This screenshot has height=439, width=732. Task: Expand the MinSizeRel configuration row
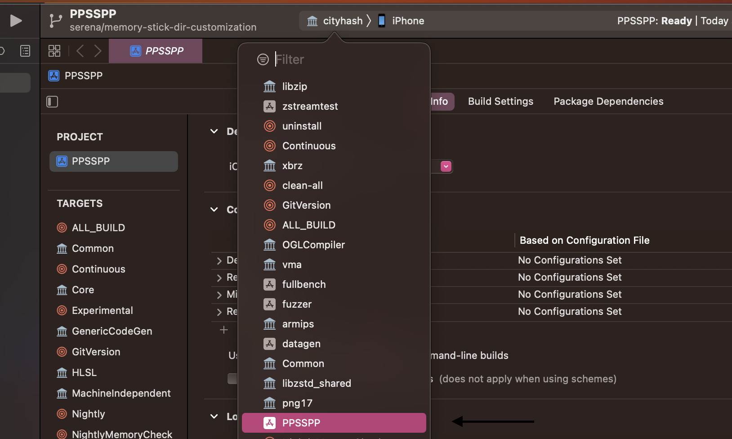click(x=219, y=295)
